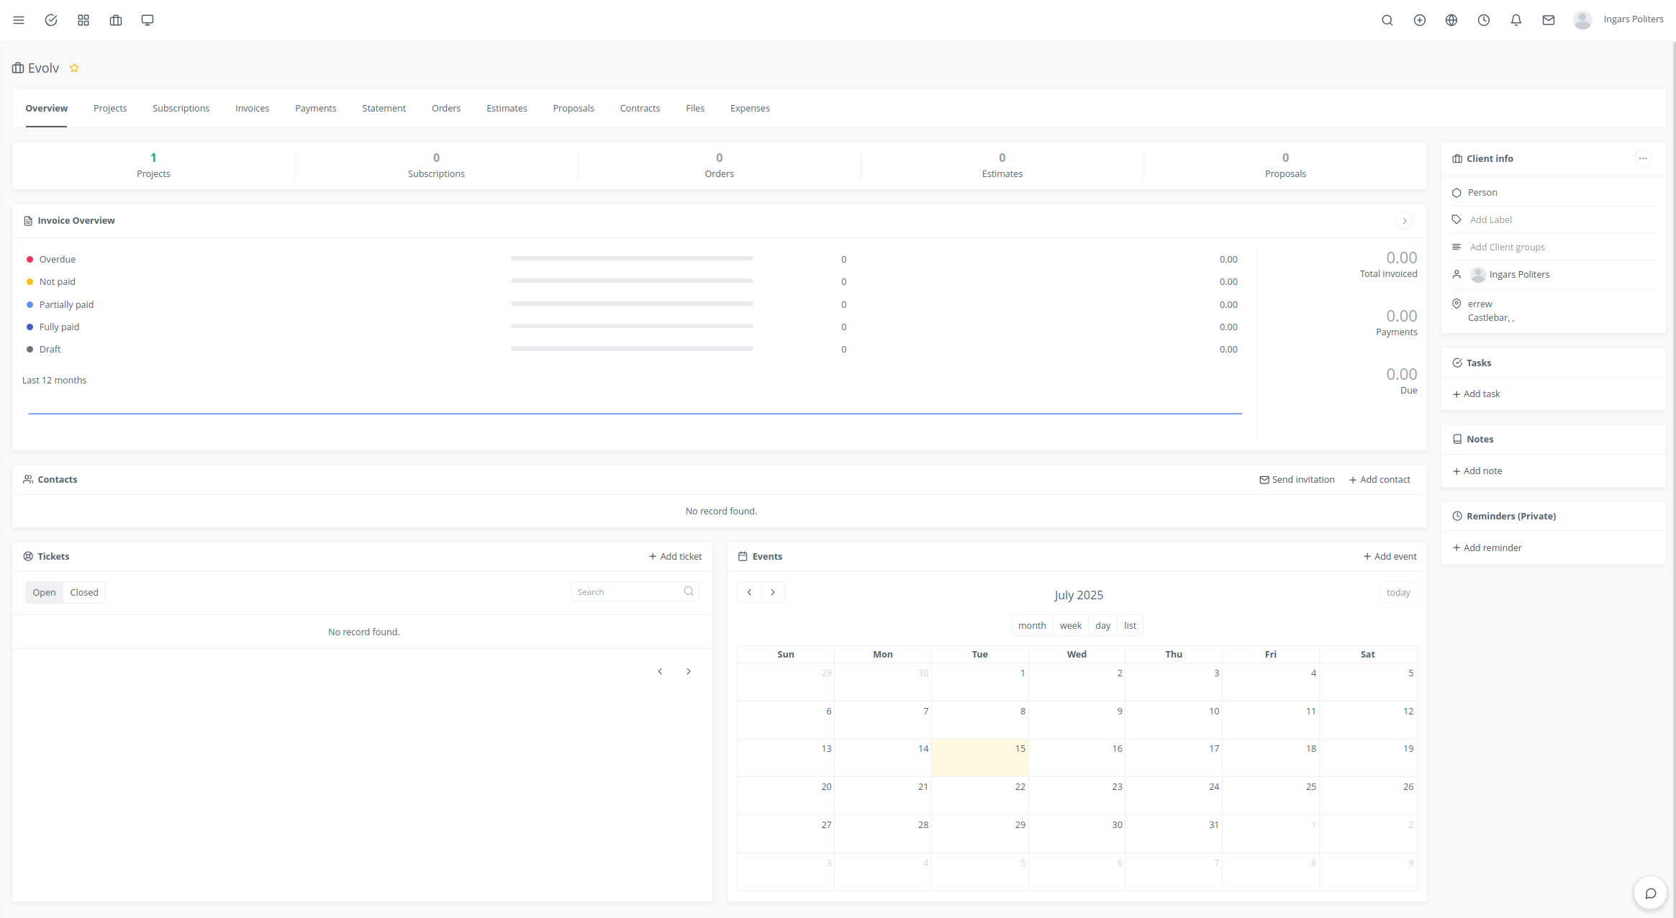Open the Contracts tab
The height and width of the screenshot is (918, 1676).
tap(640, 108)
